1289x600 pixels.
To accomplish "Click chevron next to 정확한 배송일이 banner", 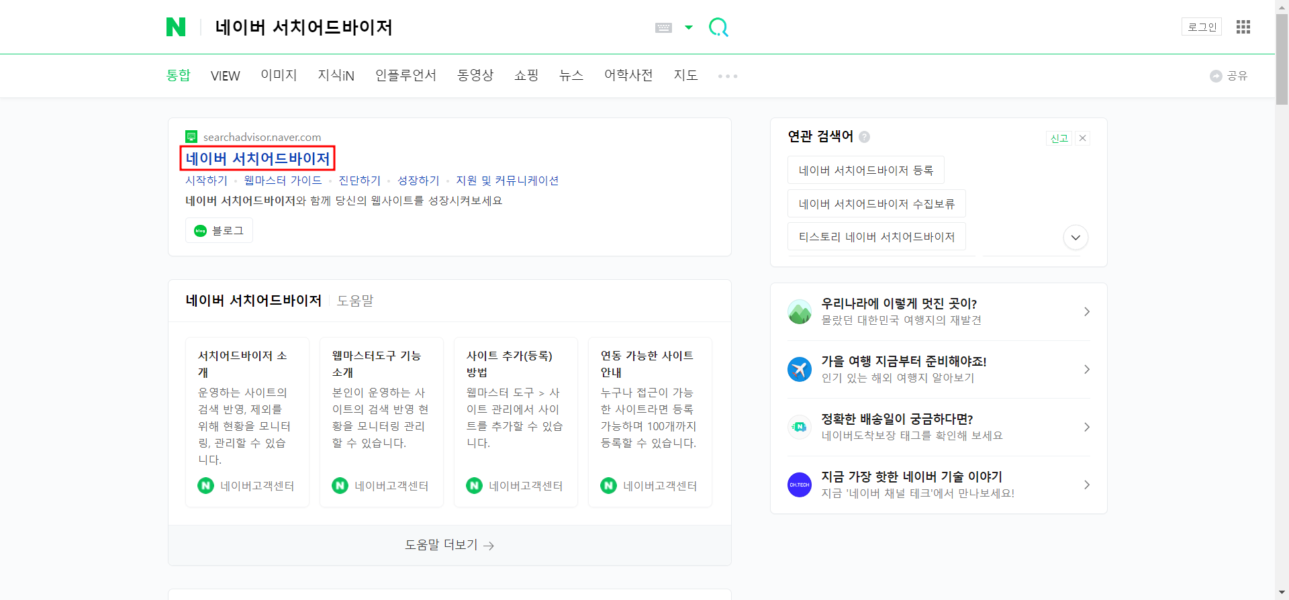I will [x=1087, y=427].
